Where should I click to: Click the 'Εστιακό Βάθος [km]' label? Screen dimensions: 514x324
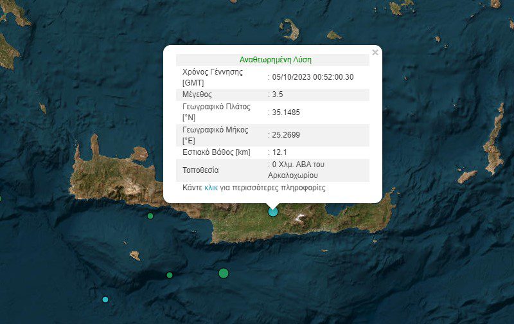(x=217, y=152)
